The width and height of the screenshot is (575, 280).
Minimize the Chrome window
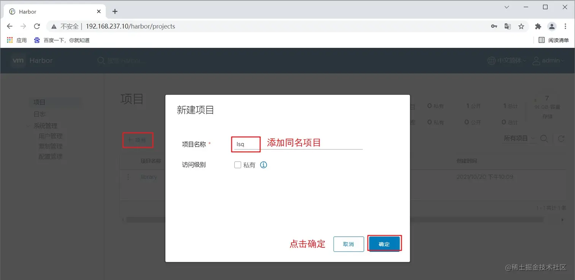pos(526,7)
